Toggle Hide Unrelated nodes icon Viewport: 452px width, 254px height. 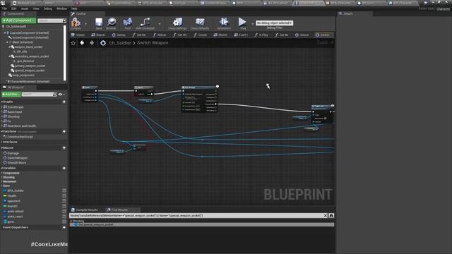(x=145, y=22)
